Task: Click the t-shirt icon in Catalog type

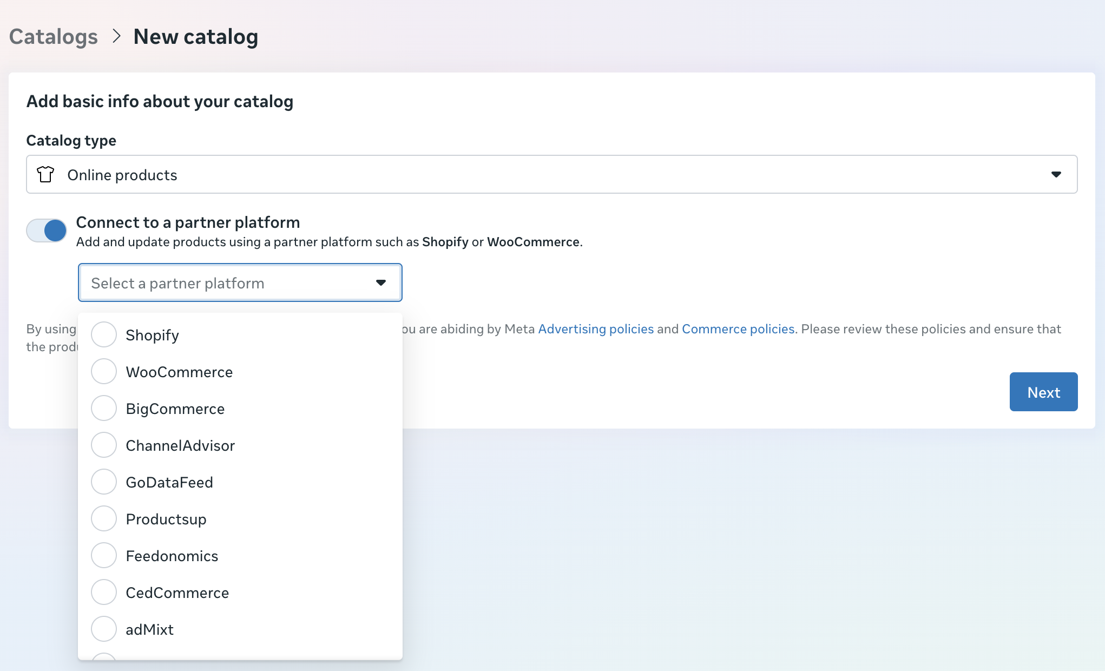Action: [45, 174]
